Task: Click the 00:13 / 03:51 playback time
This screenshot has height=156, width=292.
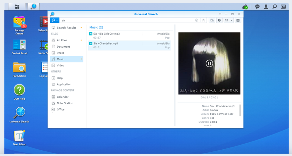Action: coord(209,97)
